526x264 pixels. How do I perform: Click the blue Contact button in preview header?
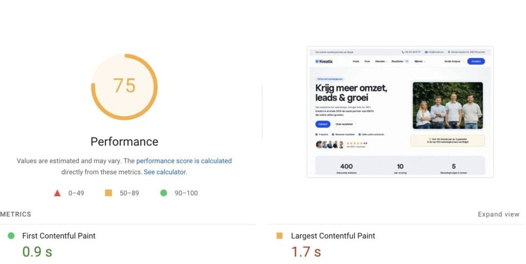pyautogui.click(x=476, y=61)
